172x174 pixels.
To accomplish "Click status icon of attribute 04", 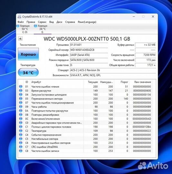I will coord(21,94).
